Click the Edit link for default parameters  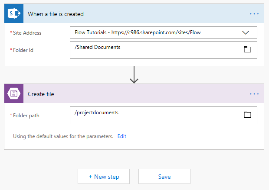122,136
